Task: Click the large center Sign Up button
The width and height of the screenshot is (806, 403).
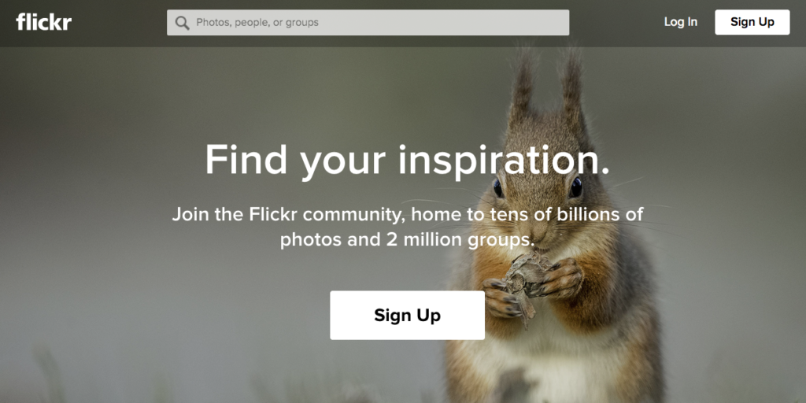Action: (407, 315)
